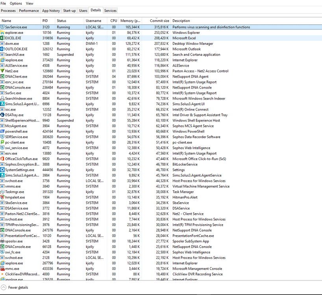The height and width of the screenshot is (295, 322).
Task: Click the swi_service.exe Sophos icon
Action: [x=2, y=148]
